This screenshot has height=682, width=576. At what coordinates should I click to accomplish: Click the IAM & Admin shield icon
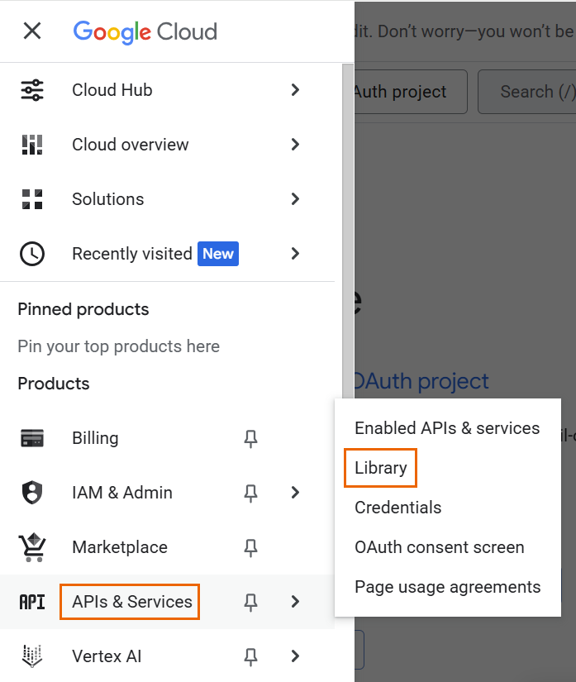(x=32, y=493)
